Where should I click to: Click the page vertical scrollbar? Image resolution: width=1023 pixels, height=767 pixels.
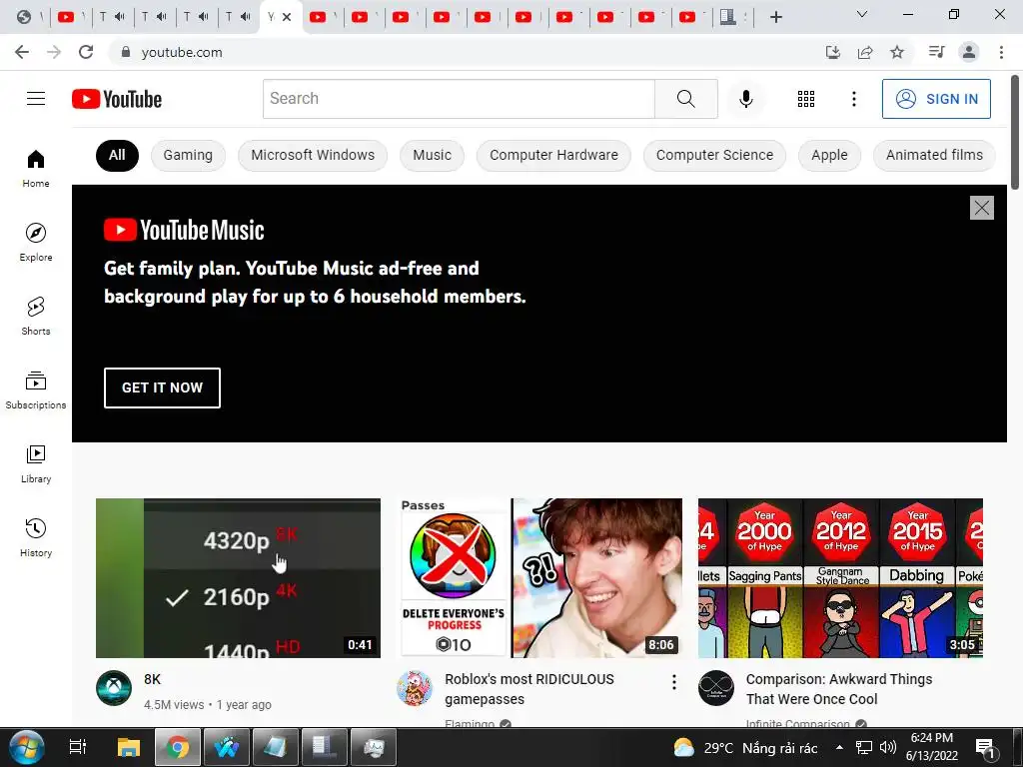click(1016, 133)
